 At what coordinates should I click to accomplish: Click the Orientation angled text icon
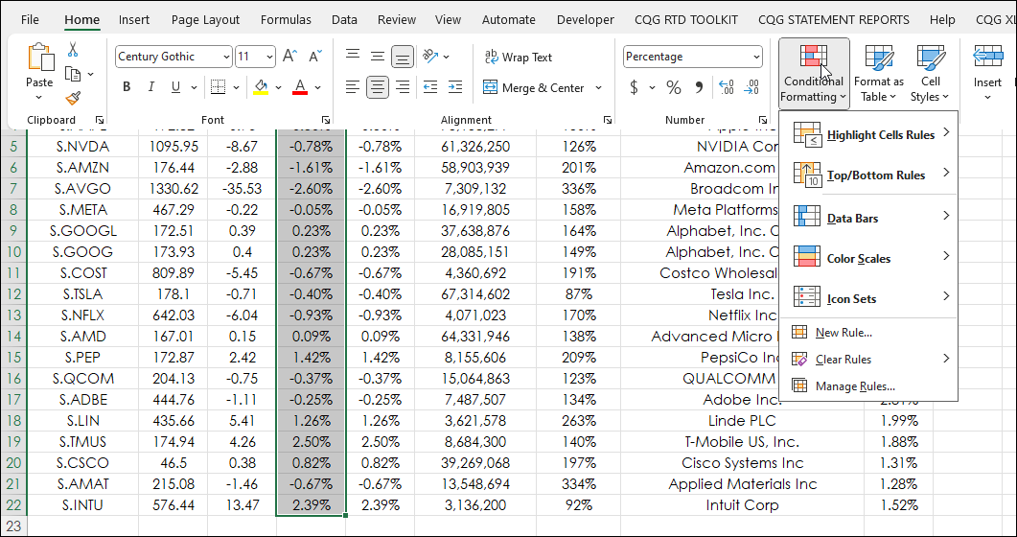point(430,57)
